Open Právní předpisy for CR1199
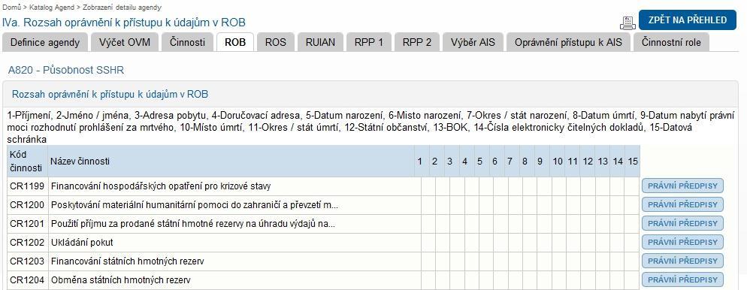 682,186
